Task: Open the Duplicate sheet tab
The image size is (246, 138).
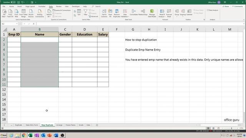Action: coord(18,125)
